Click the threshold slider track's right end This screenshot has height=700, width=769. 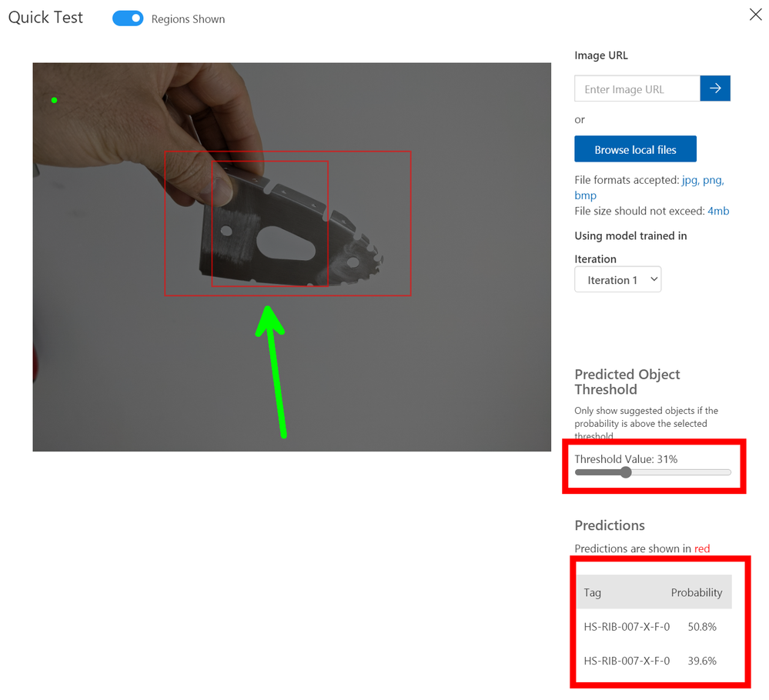click(x=728, y=472)
